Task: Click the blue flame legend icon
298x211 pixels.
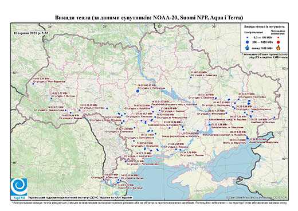Action: tap(248, 48)
